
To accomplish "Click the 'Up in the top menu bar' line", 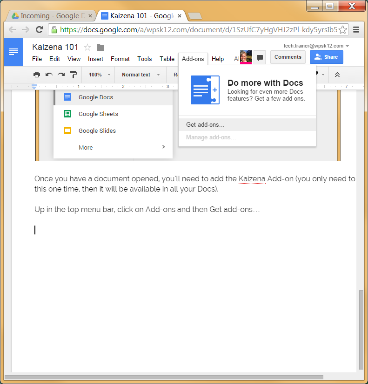I will pos(147,210).
